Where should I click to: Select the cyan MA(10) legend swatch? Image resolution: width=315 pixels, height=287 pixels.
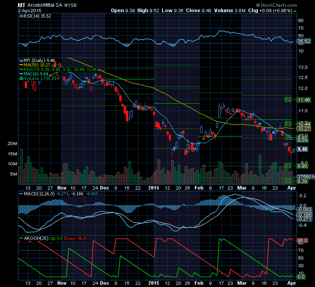[x=21, y=74]
